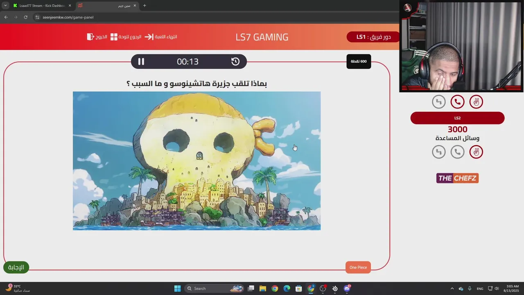Close the سين جيم tab
Viewport: 524px width, 295px height.
(x=135, y=6)
